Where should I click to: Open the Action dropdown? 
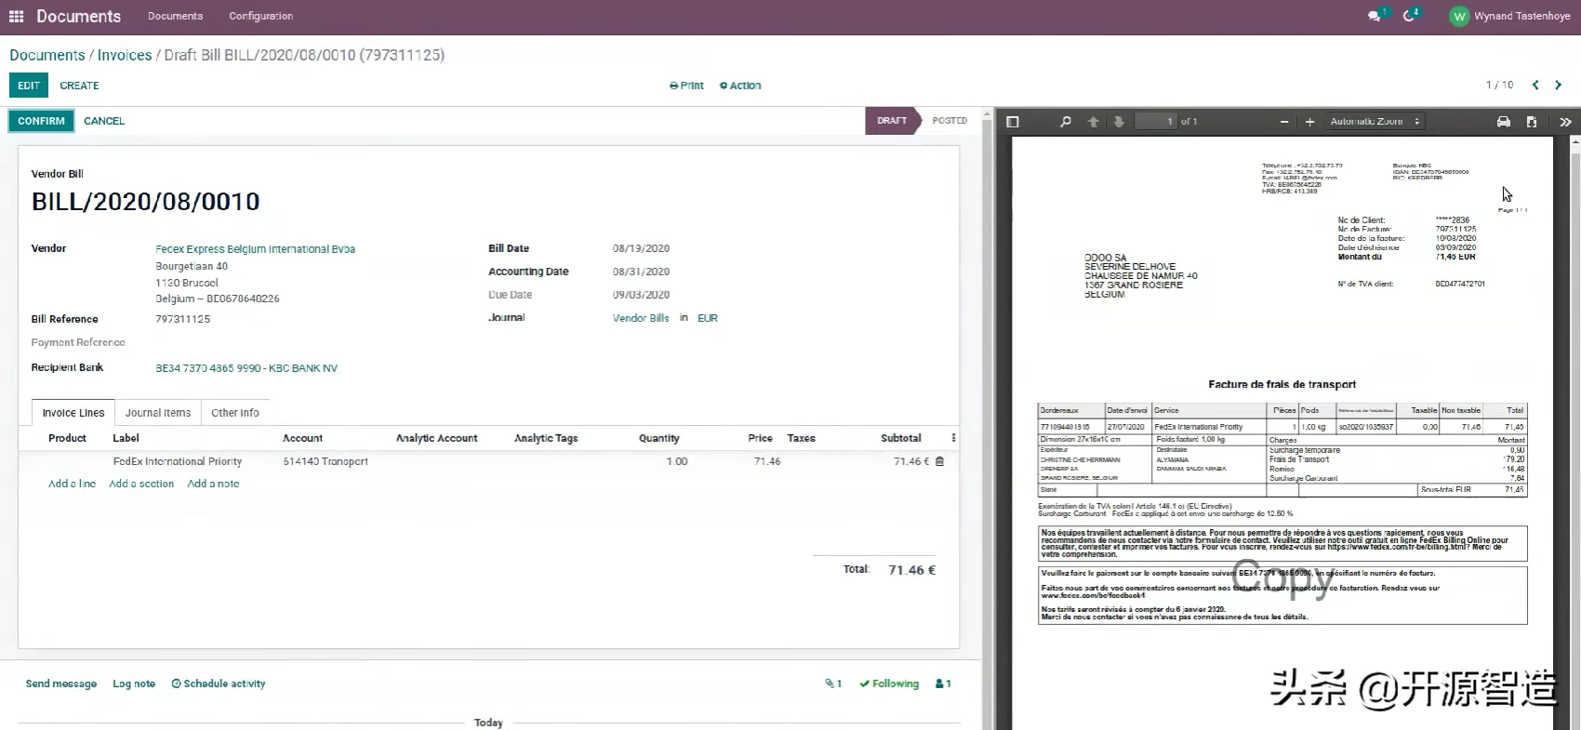pos(740,86)
